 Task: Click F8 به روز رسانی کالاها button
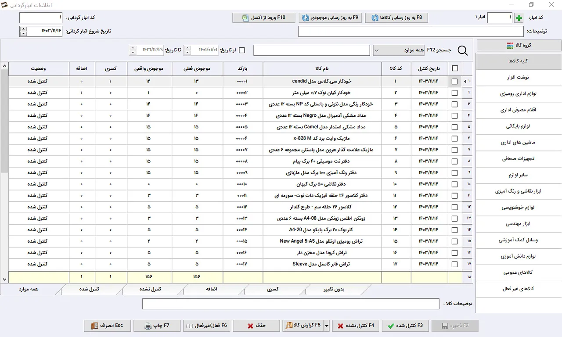[x=396, y=18]
